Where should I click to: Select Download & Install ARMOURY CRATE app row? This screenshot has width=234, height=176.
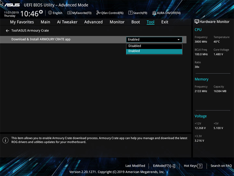(x=93, y=39)
